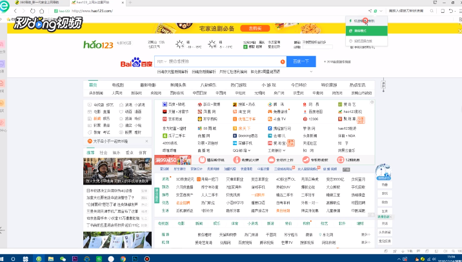The height and width of the screenshot is (262, 462).
Task: Click the orange voice icon in the Baidu search box
Action: [282, 61]
